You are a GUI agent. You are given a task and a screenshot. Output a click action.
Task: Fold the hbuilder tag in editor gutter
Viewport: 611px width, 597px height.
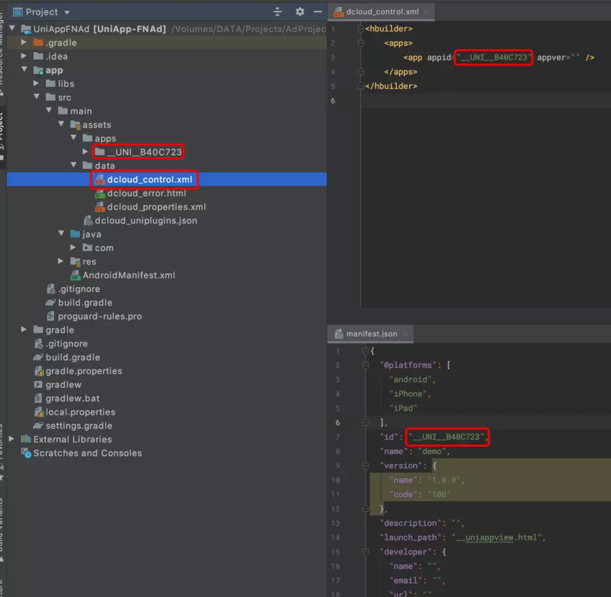(x=361, y=29)
